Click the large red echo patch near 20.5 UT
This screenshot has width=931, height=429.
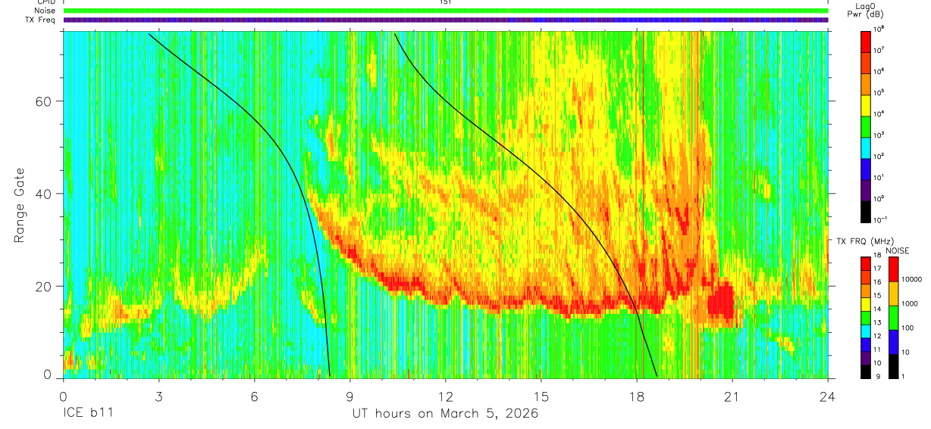[x=721, y=301]
